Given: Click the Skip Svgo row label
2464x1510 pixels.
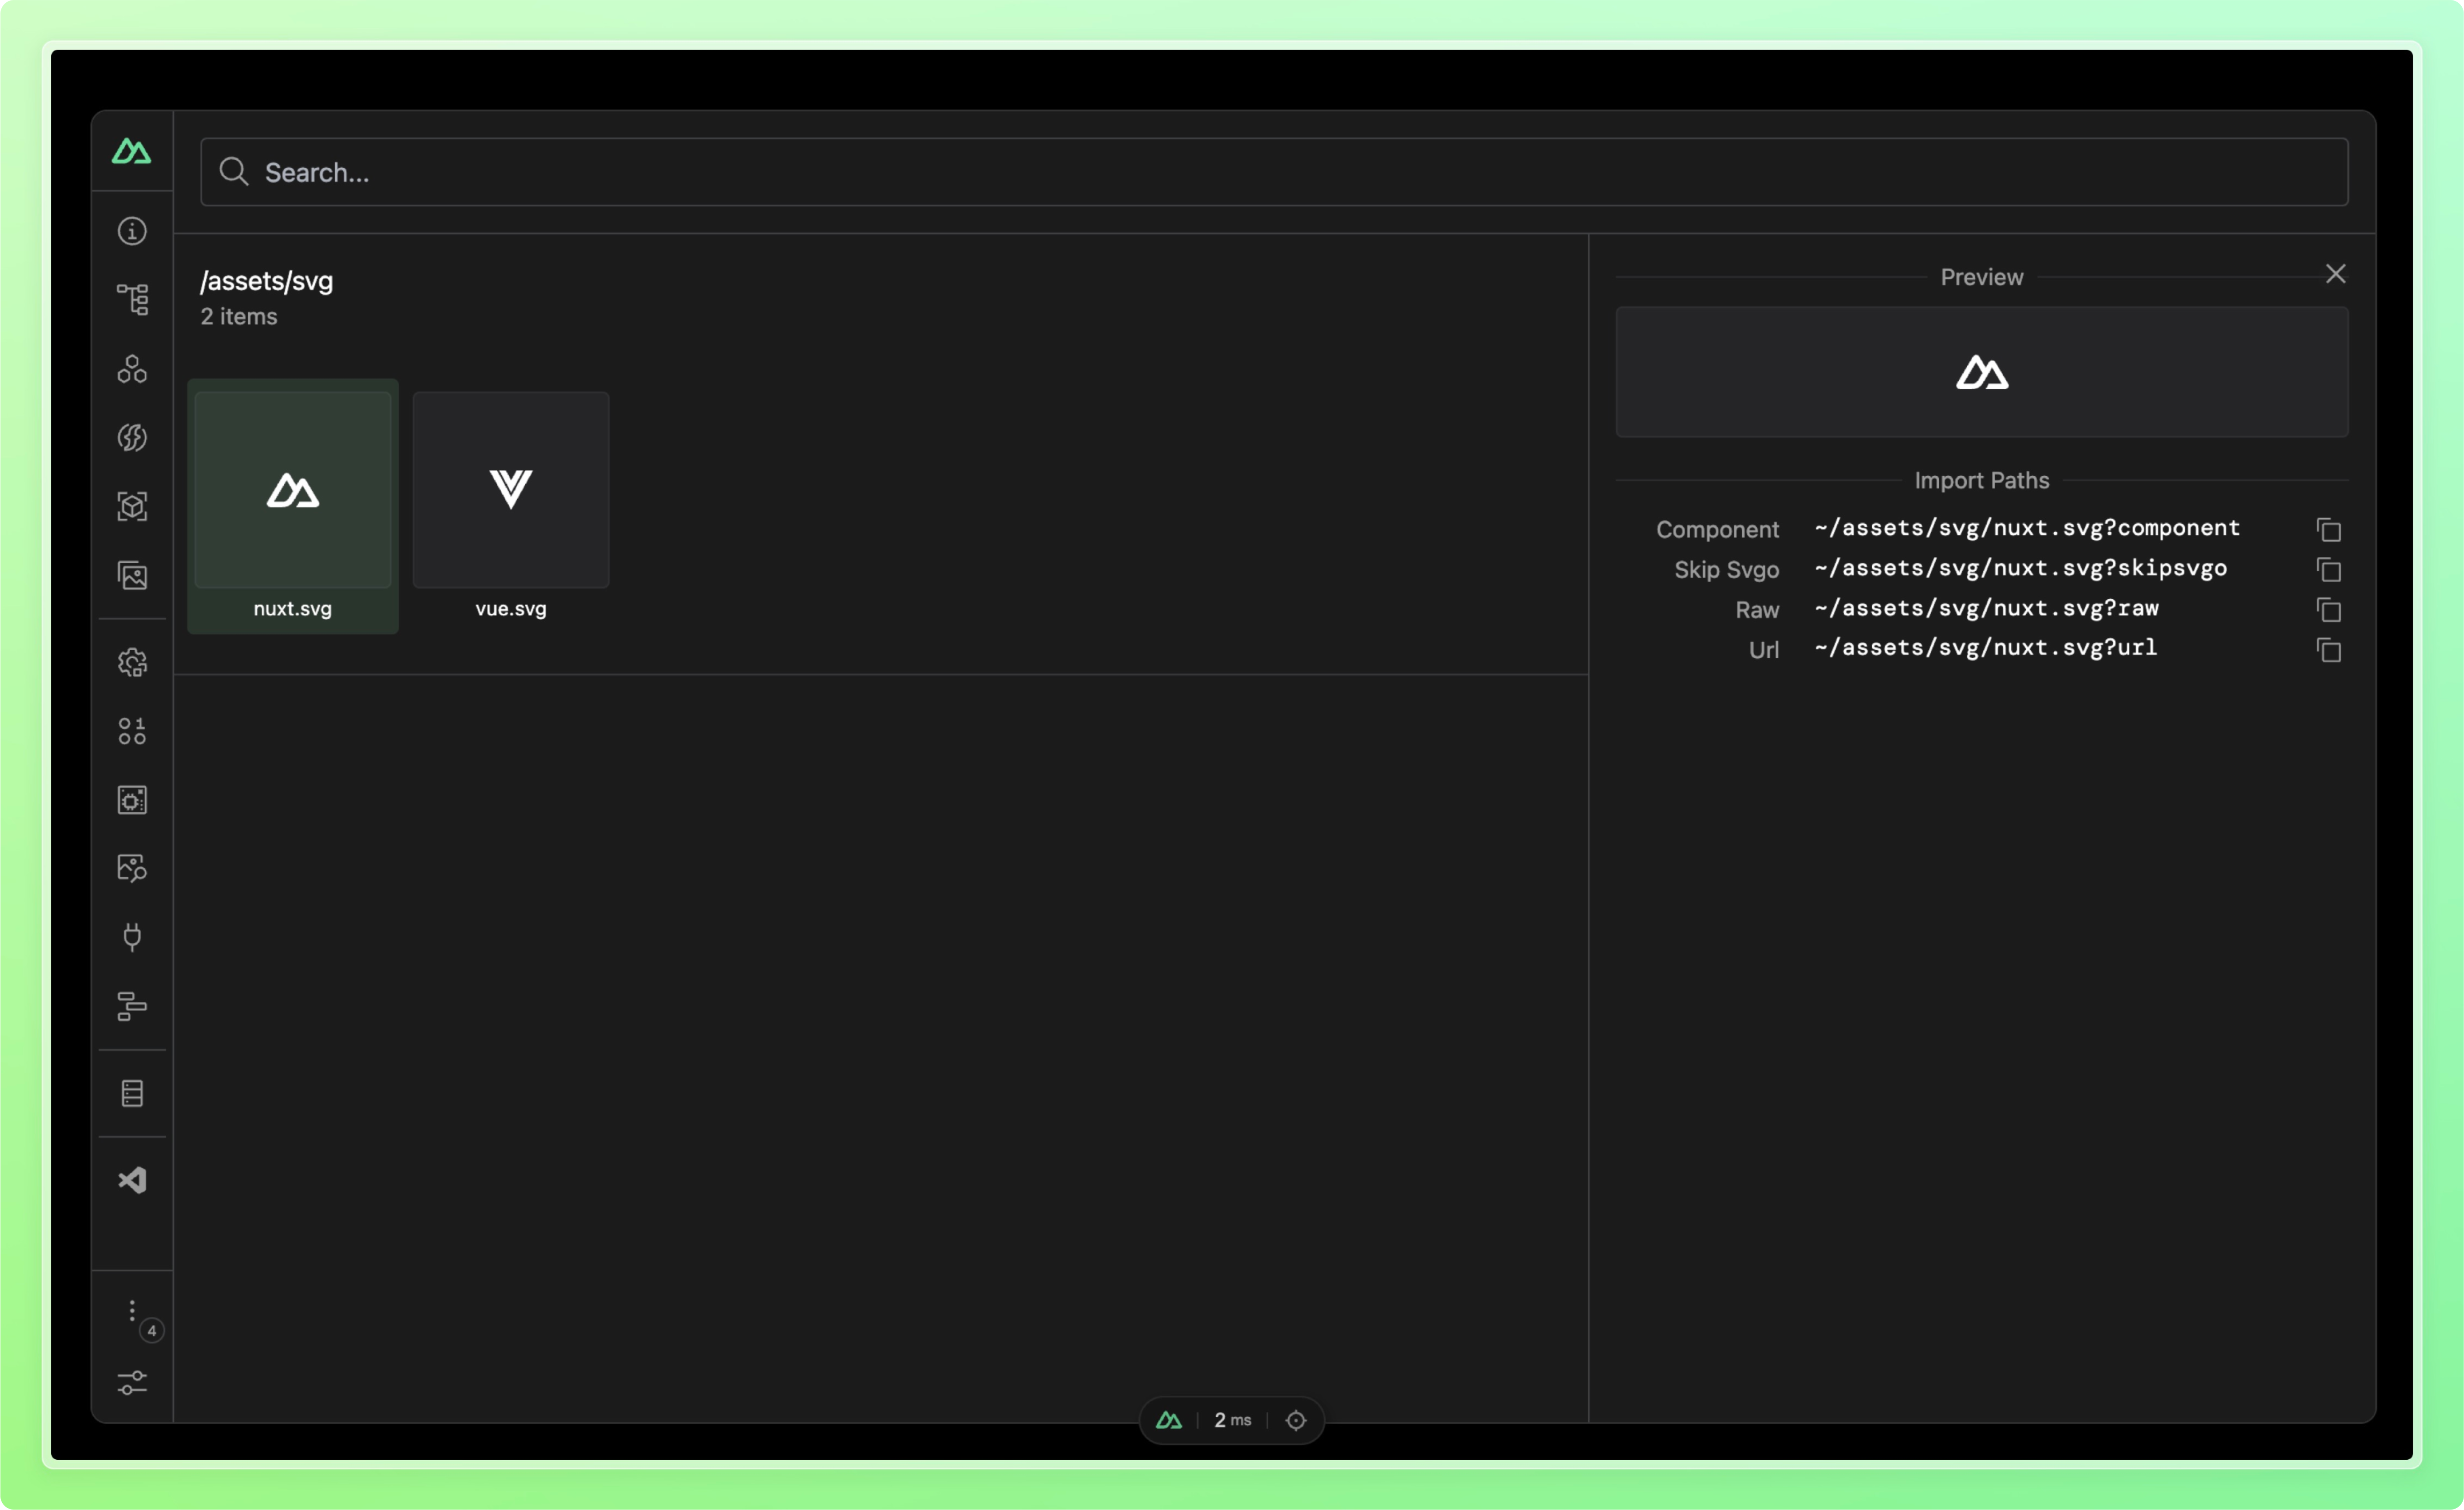Looking at the screenshot, I should (x=1726, y=570).
